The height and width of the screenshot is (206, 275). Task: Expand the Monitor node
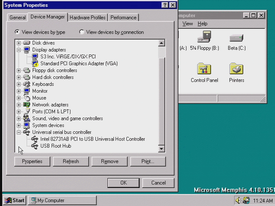pyautogui.click(x=18, y=91)
